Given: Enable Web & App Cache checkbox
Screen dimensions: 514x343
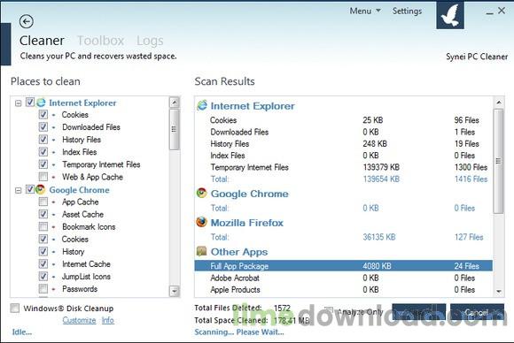Looking at the screenshot, I should 43,177.
